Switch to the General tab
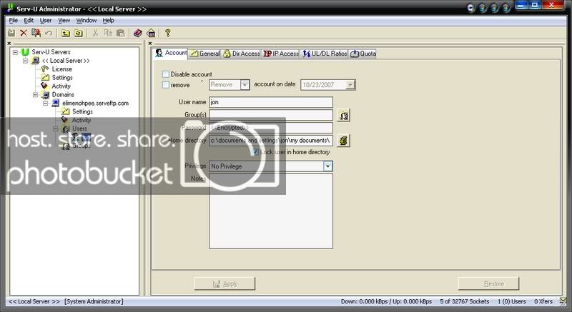The width and height of the screenshot is (572, 312). (x=204, y=54)
